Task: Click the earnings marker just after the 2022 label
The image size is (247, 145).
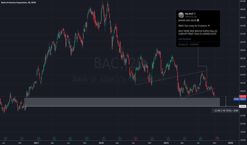Action: coord(104,139)
